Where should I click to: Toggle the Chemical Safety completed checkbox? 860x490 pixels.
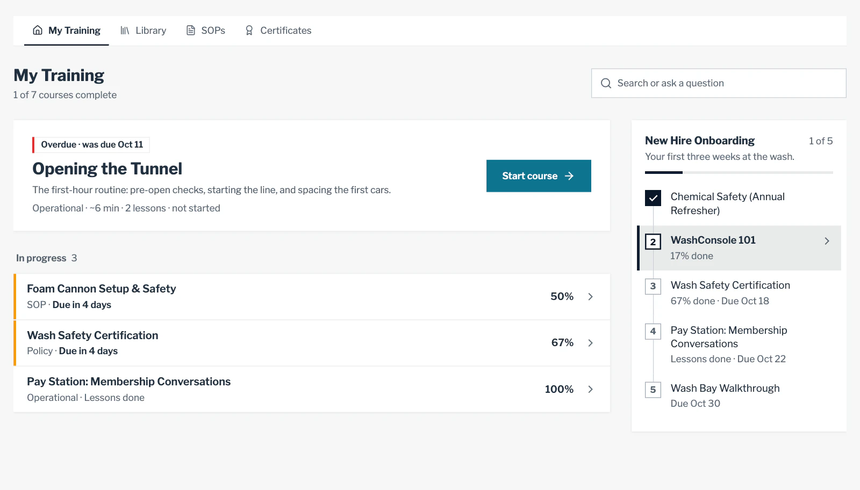653,198
